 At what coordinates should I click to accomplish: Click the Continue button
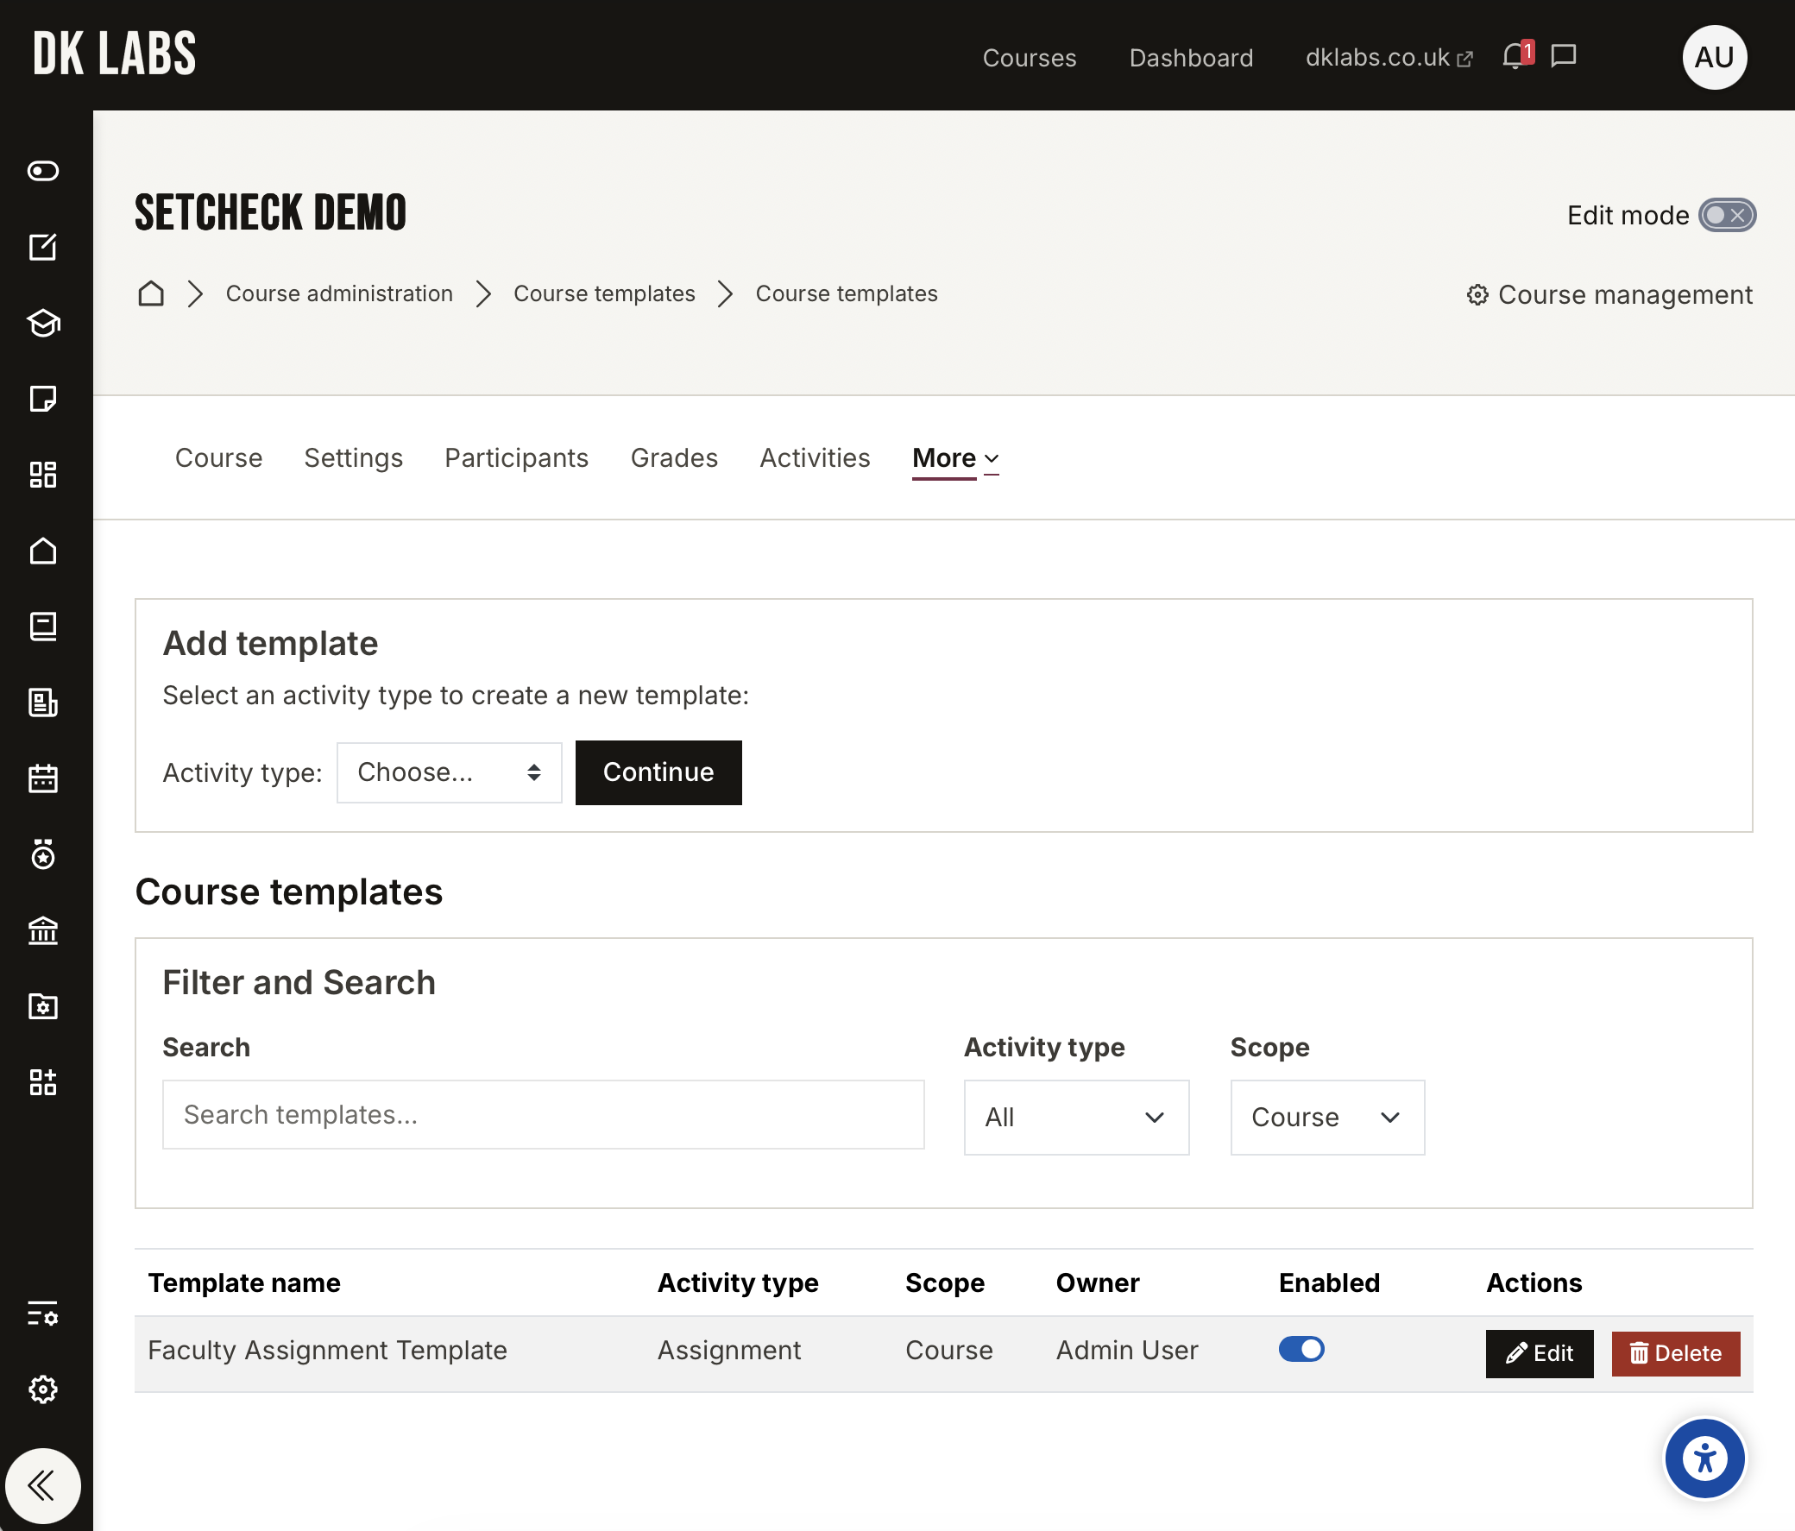pyautogui.click(x=658, y=772)
